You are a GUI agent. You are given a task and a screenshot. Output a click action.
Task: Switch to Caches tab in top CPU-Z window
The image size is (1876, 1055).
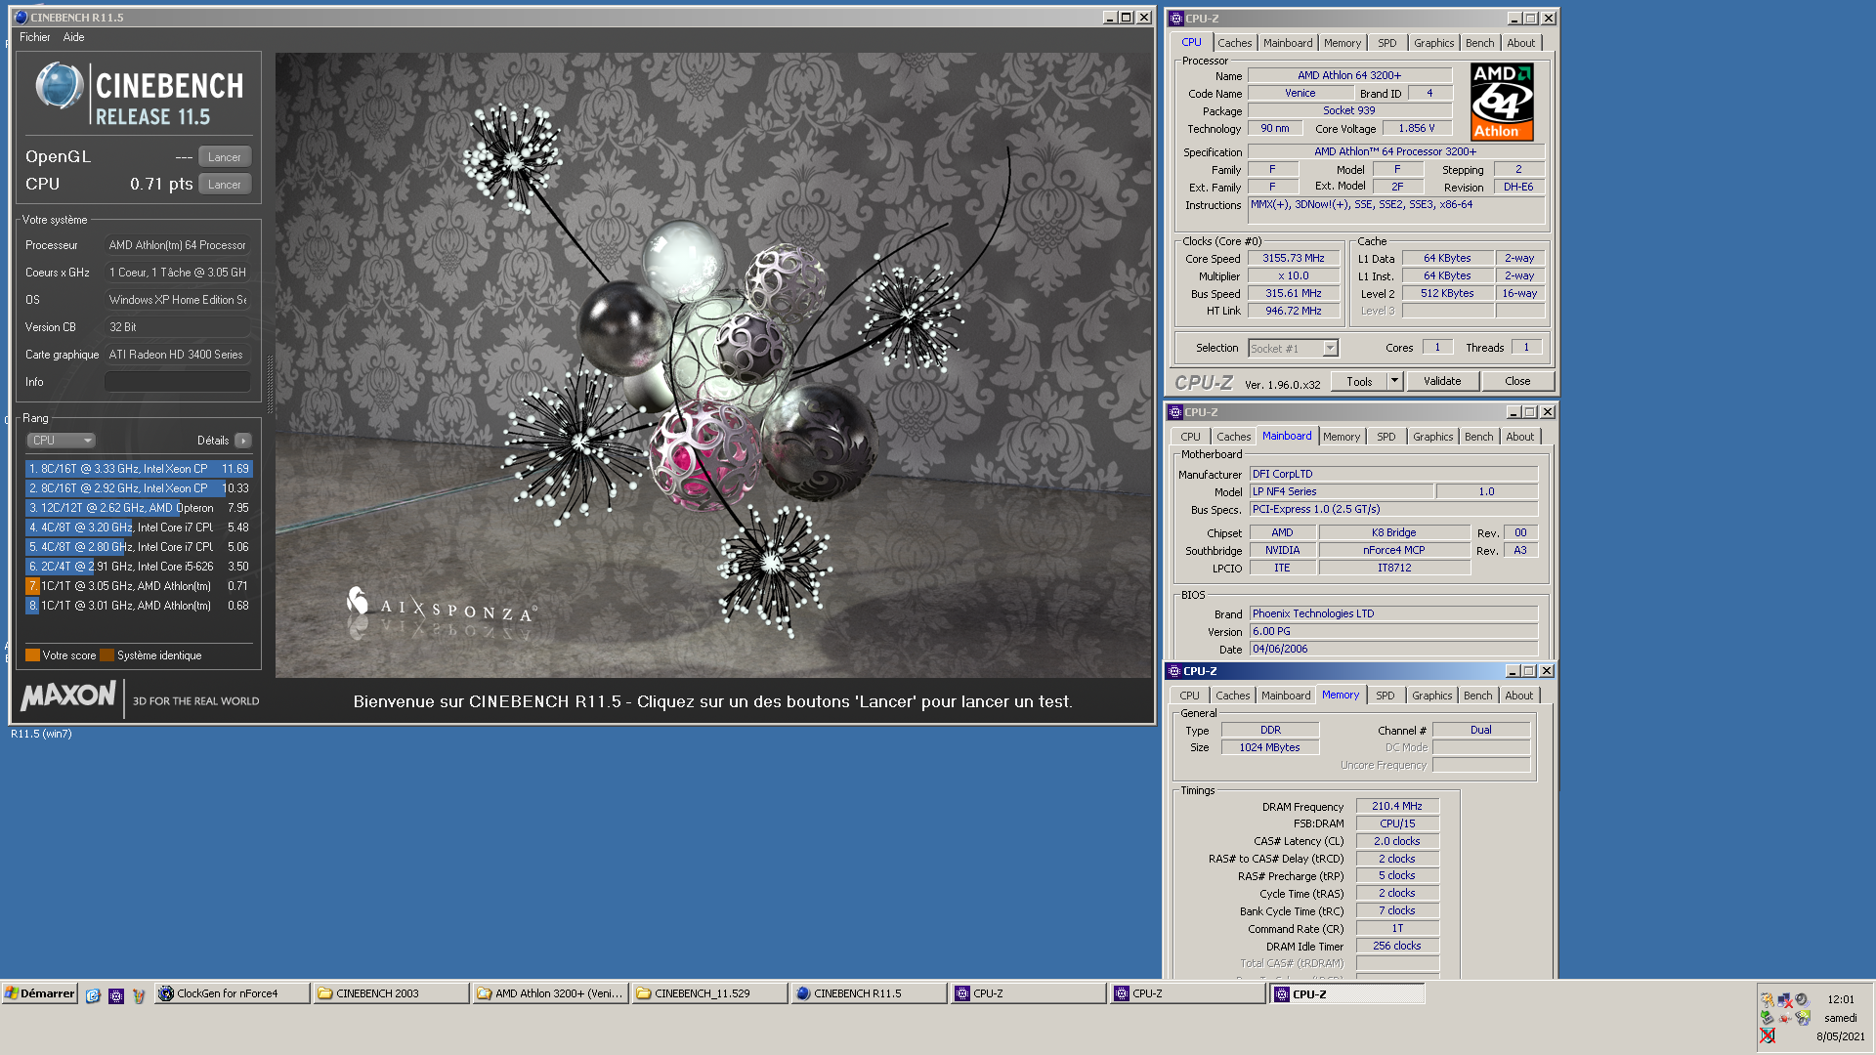tap(1235, 43)
